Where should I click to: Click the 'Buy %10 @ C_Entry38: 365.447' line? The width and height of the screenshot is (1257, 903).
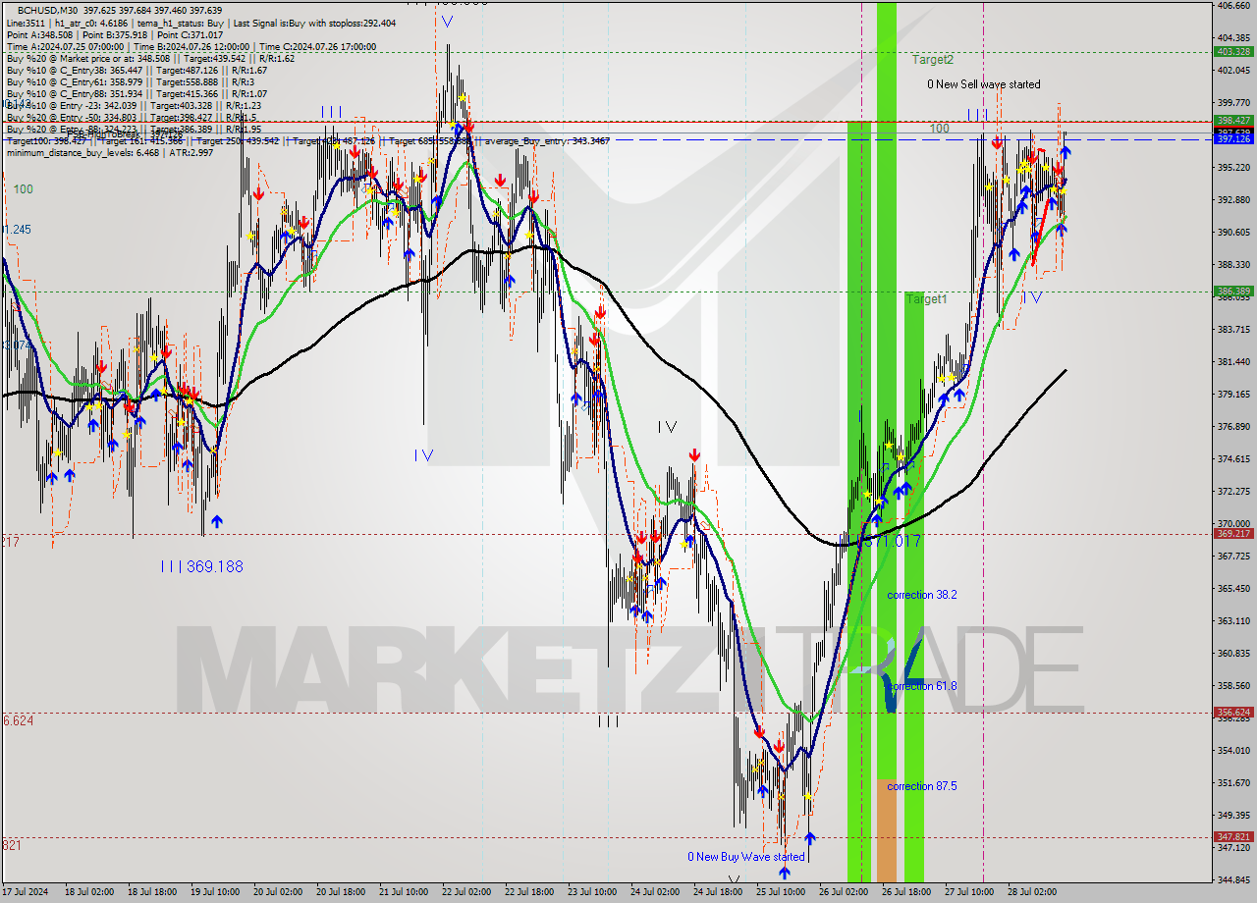tap(137, 70)
